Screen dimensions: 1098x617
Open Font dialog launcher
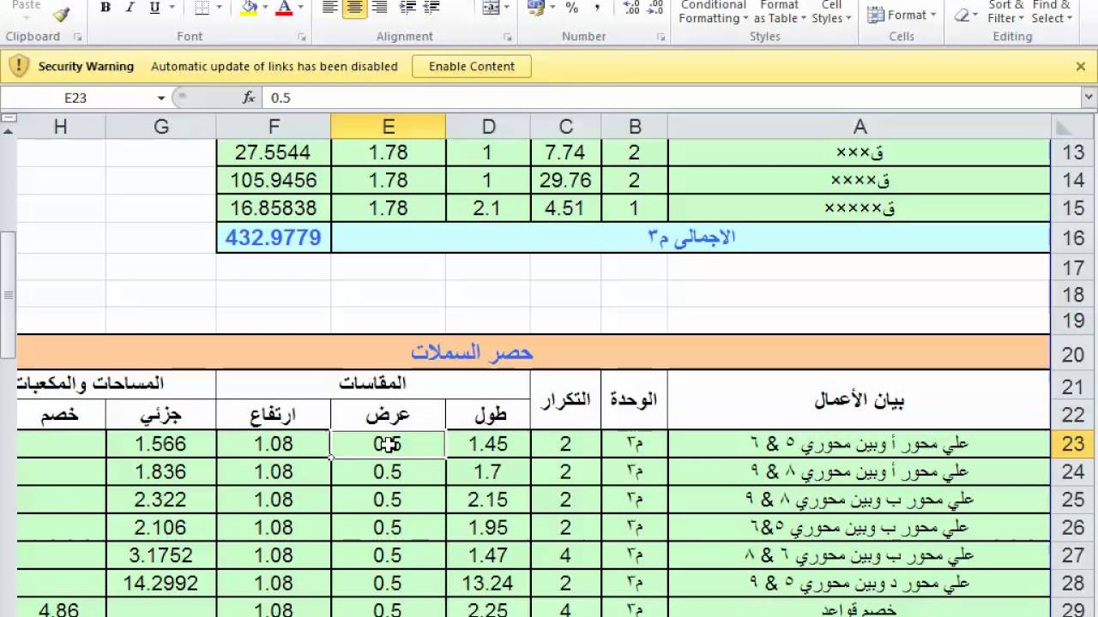tap(302, 38)
